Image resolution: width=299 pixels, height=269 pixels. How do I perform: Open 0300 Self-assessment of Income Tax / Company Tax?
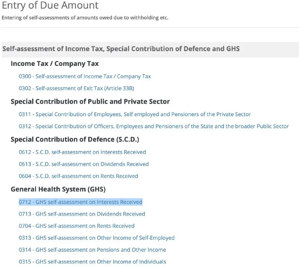[85, 76]
